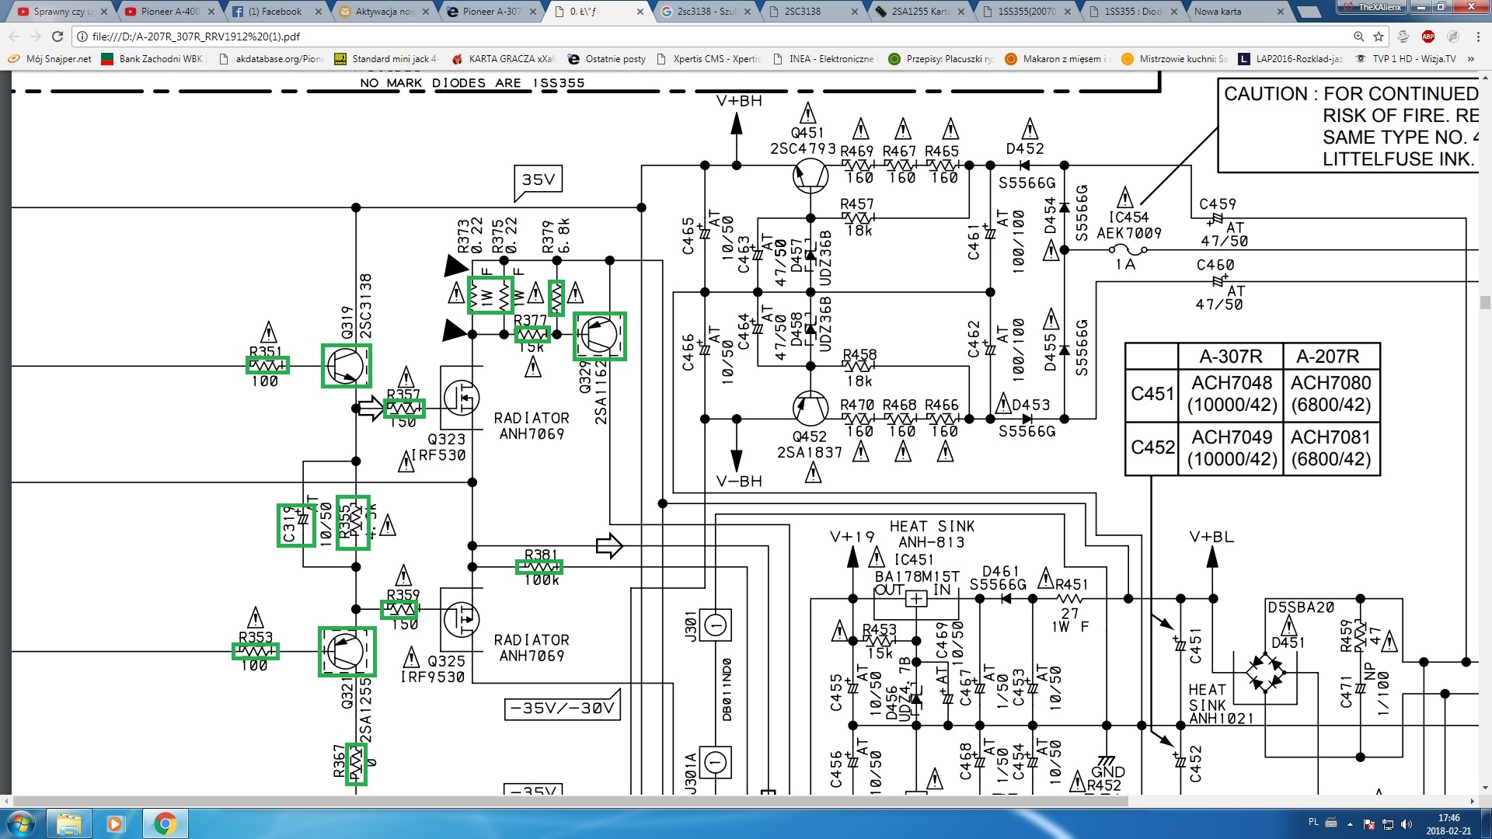Click the browser forward arrow
This screenshot has height=839, width=1492.
36,37
